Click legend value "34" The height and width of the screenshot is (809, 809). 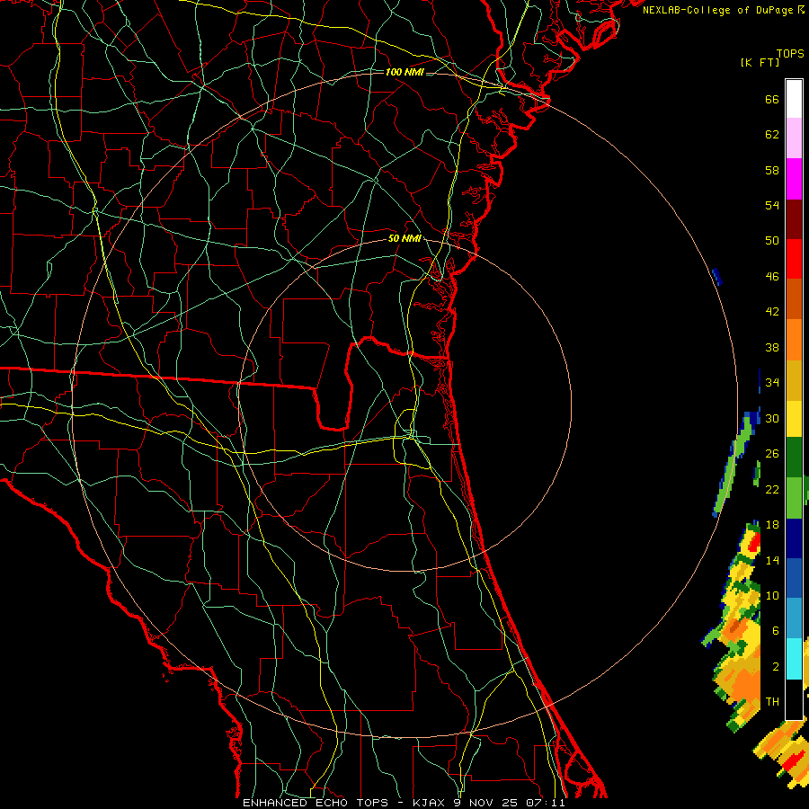click(772, 383)
